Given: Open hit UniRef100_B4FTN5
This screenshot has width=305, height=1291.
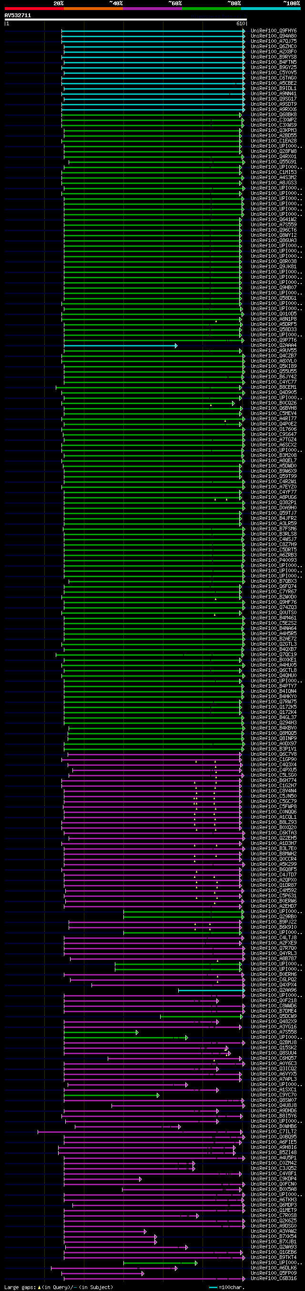Looking at the screenshot, I should [274, 62].
